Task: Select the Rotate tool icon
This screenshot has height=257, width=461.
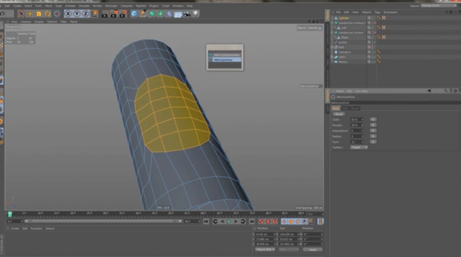Action: (x=48, y=14)
